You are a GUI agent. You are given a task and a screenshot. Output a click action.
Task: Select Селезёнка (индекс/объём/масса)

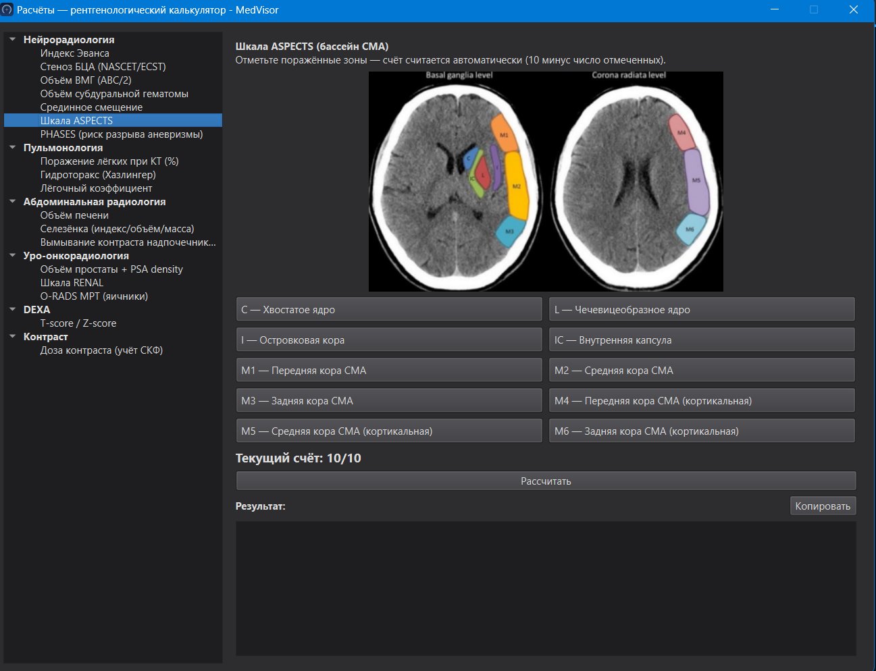coord(117,229)
